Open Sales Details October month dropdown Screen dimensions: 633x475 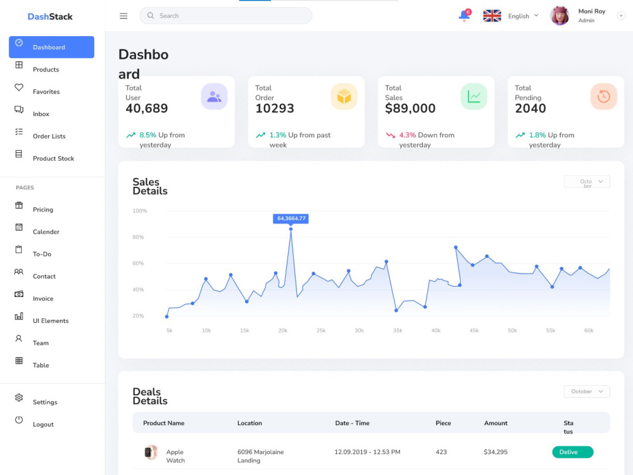587,182
